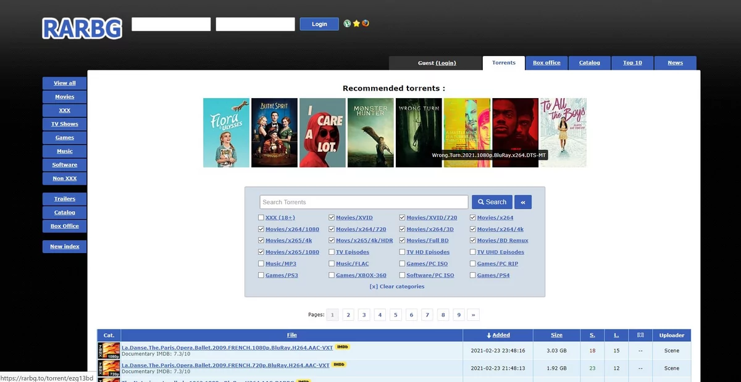
Task: Open the red-toned man portrait poster
Action: pyautogui.click(x=515, y=133)
